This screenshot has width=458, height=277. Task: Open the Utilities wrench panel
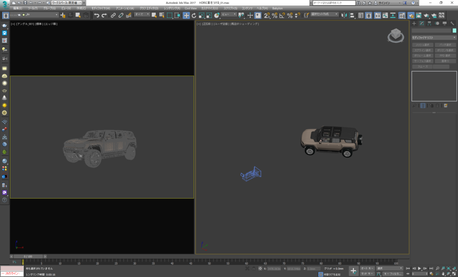pos(452,23)
